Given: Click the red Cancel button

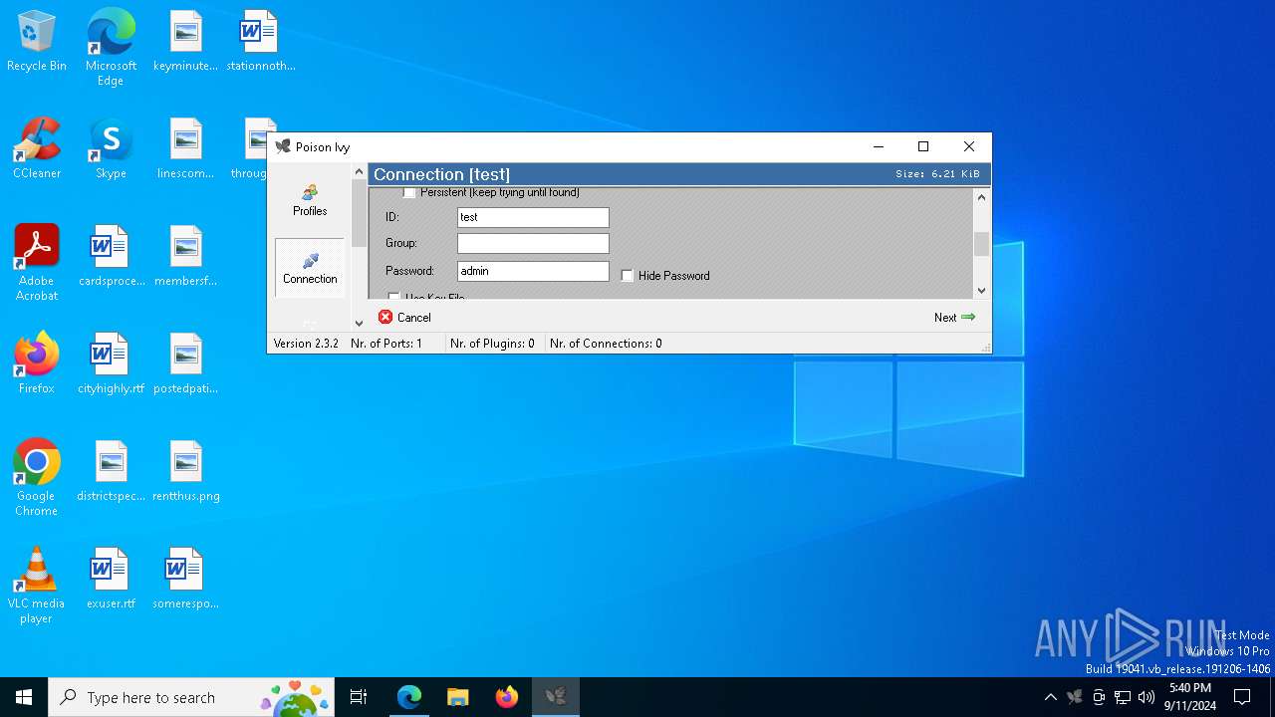Looking at the screenshot, I should tap(404, 318).
